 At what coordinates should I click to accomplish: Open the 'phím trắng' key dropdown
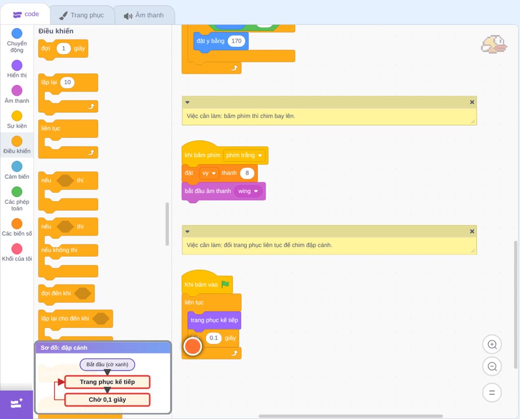click(244, 155)
